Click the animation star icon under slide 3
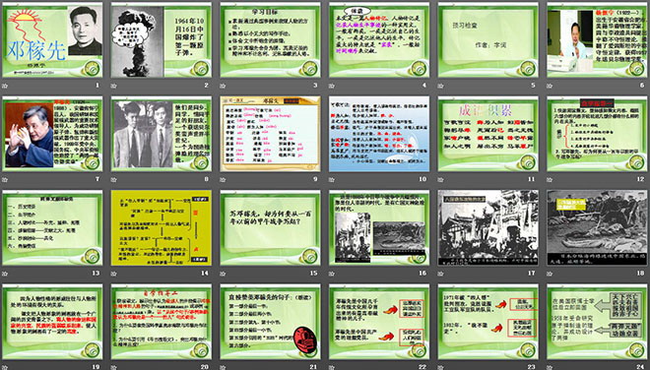 tap(223, 86)
